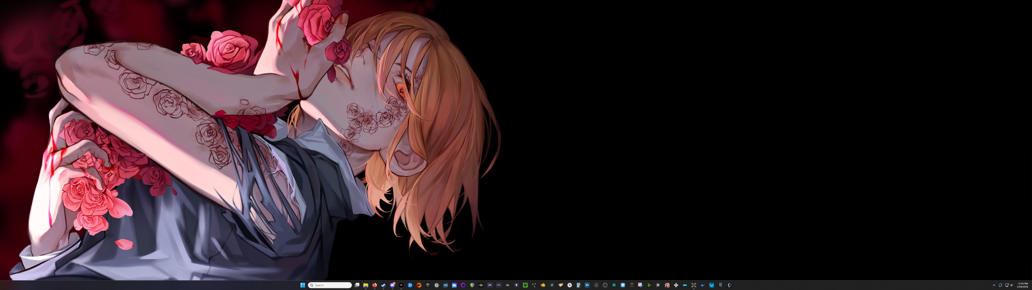Click the purple ring icon in taskbar
1032x290 pixels.
463,285
